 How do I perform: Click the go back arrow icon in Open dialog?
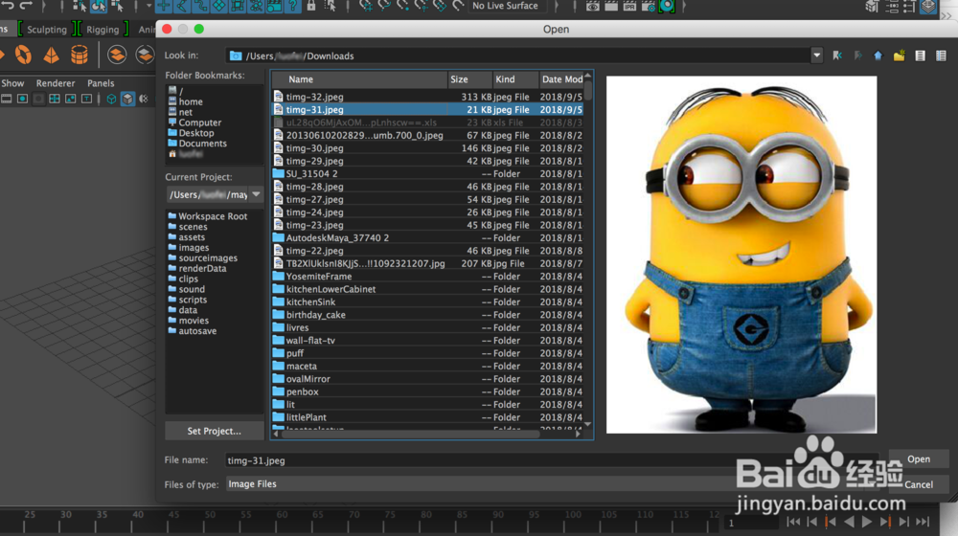pyautogui.click(x=837, y=56)
